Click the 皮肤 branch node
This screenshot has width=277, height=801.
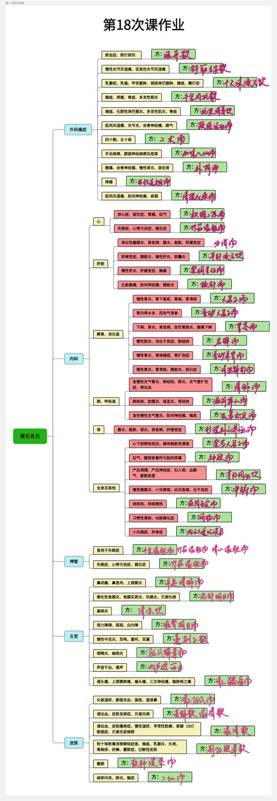(74, 743)
